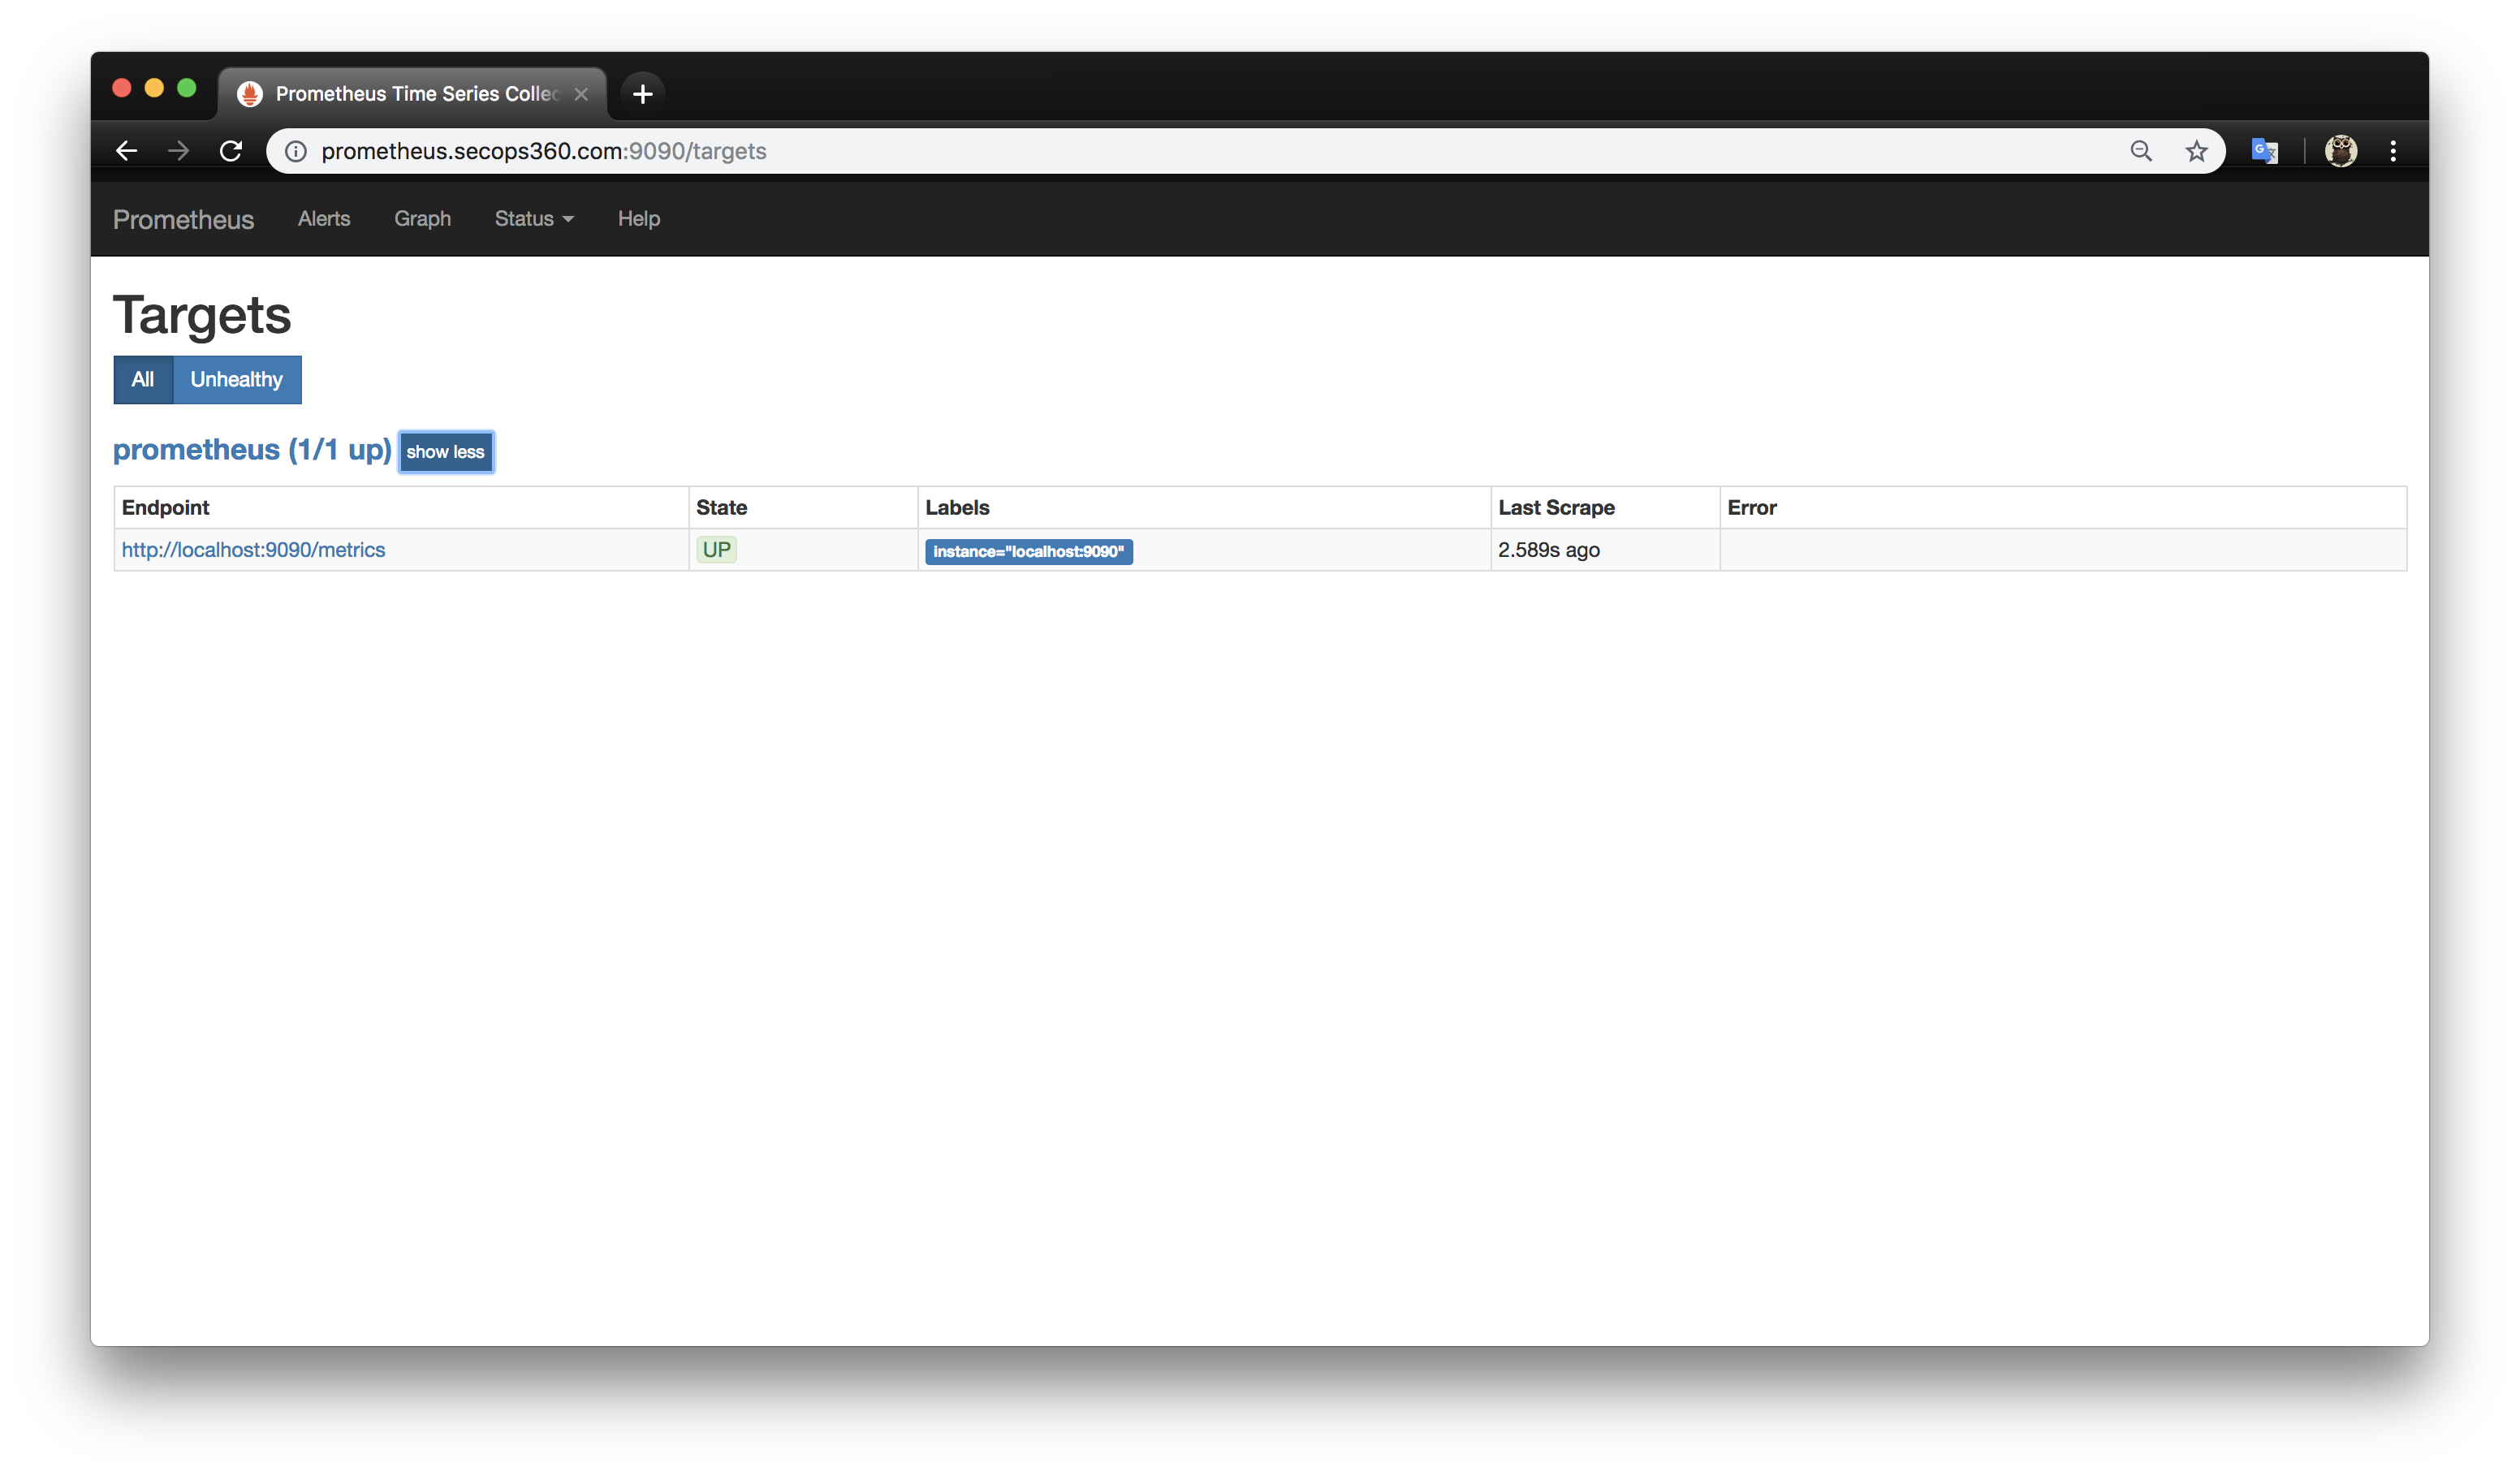
Task: Open the Alerts page
Action: [x=324, y=219]
